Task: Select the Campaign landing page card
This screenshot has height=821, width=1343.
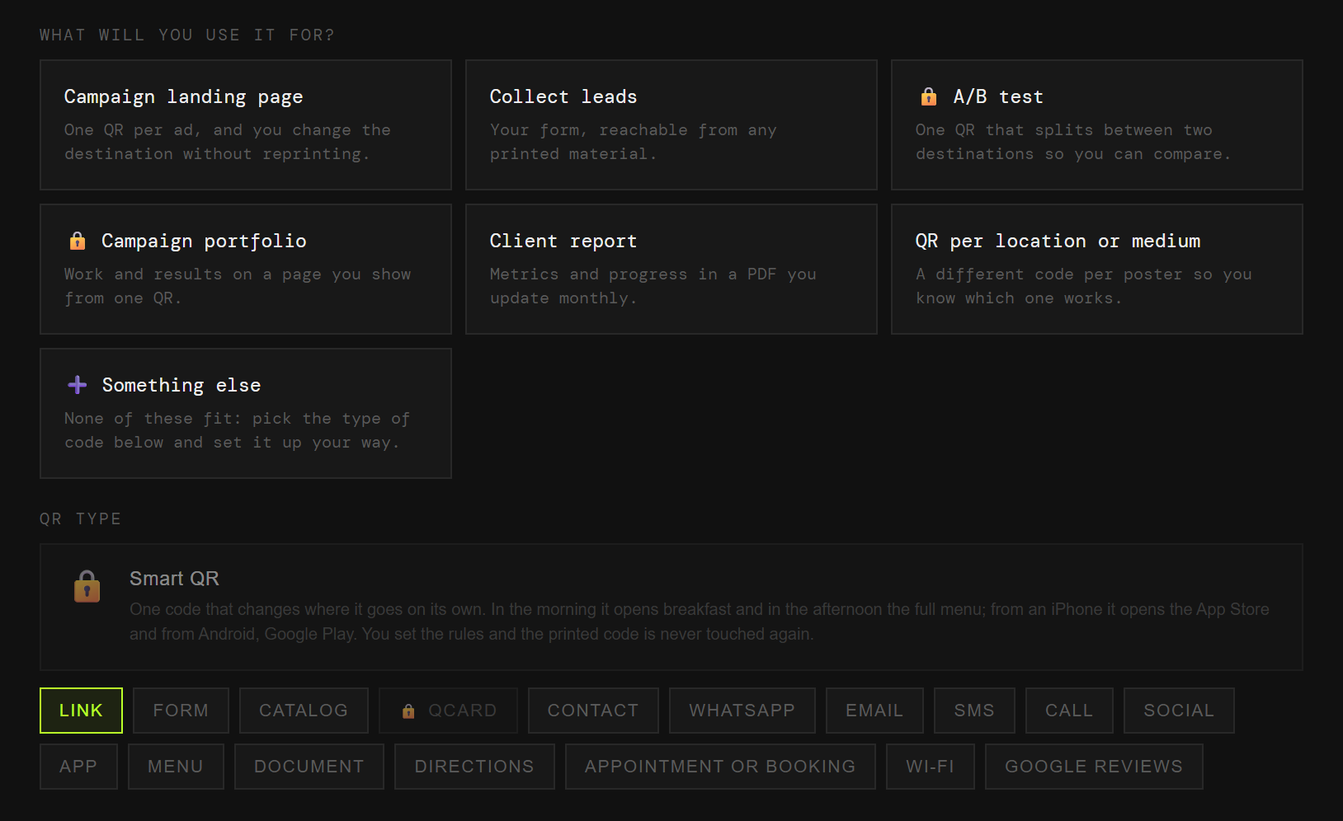Action: [246, 124]
